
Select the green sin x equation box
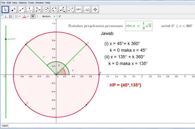click(x=139, y=26)
